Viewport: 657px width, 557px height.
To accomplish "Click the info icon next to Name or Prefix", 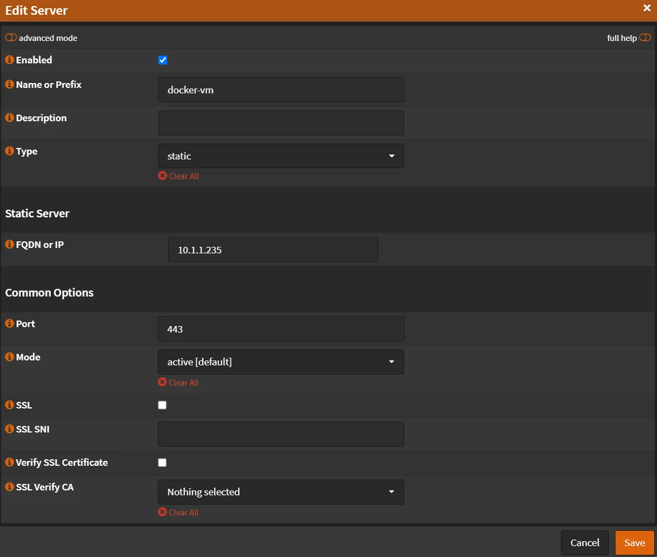I will pyautogui.click(x=9, y=85).
